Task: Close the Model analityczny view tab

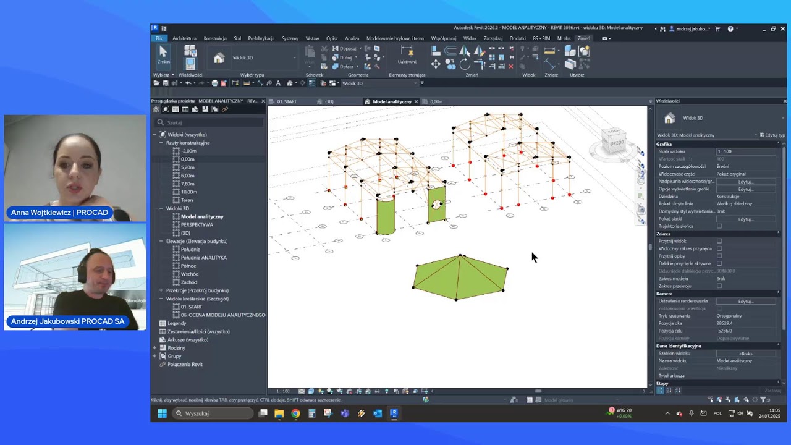Action: point(416,101)
